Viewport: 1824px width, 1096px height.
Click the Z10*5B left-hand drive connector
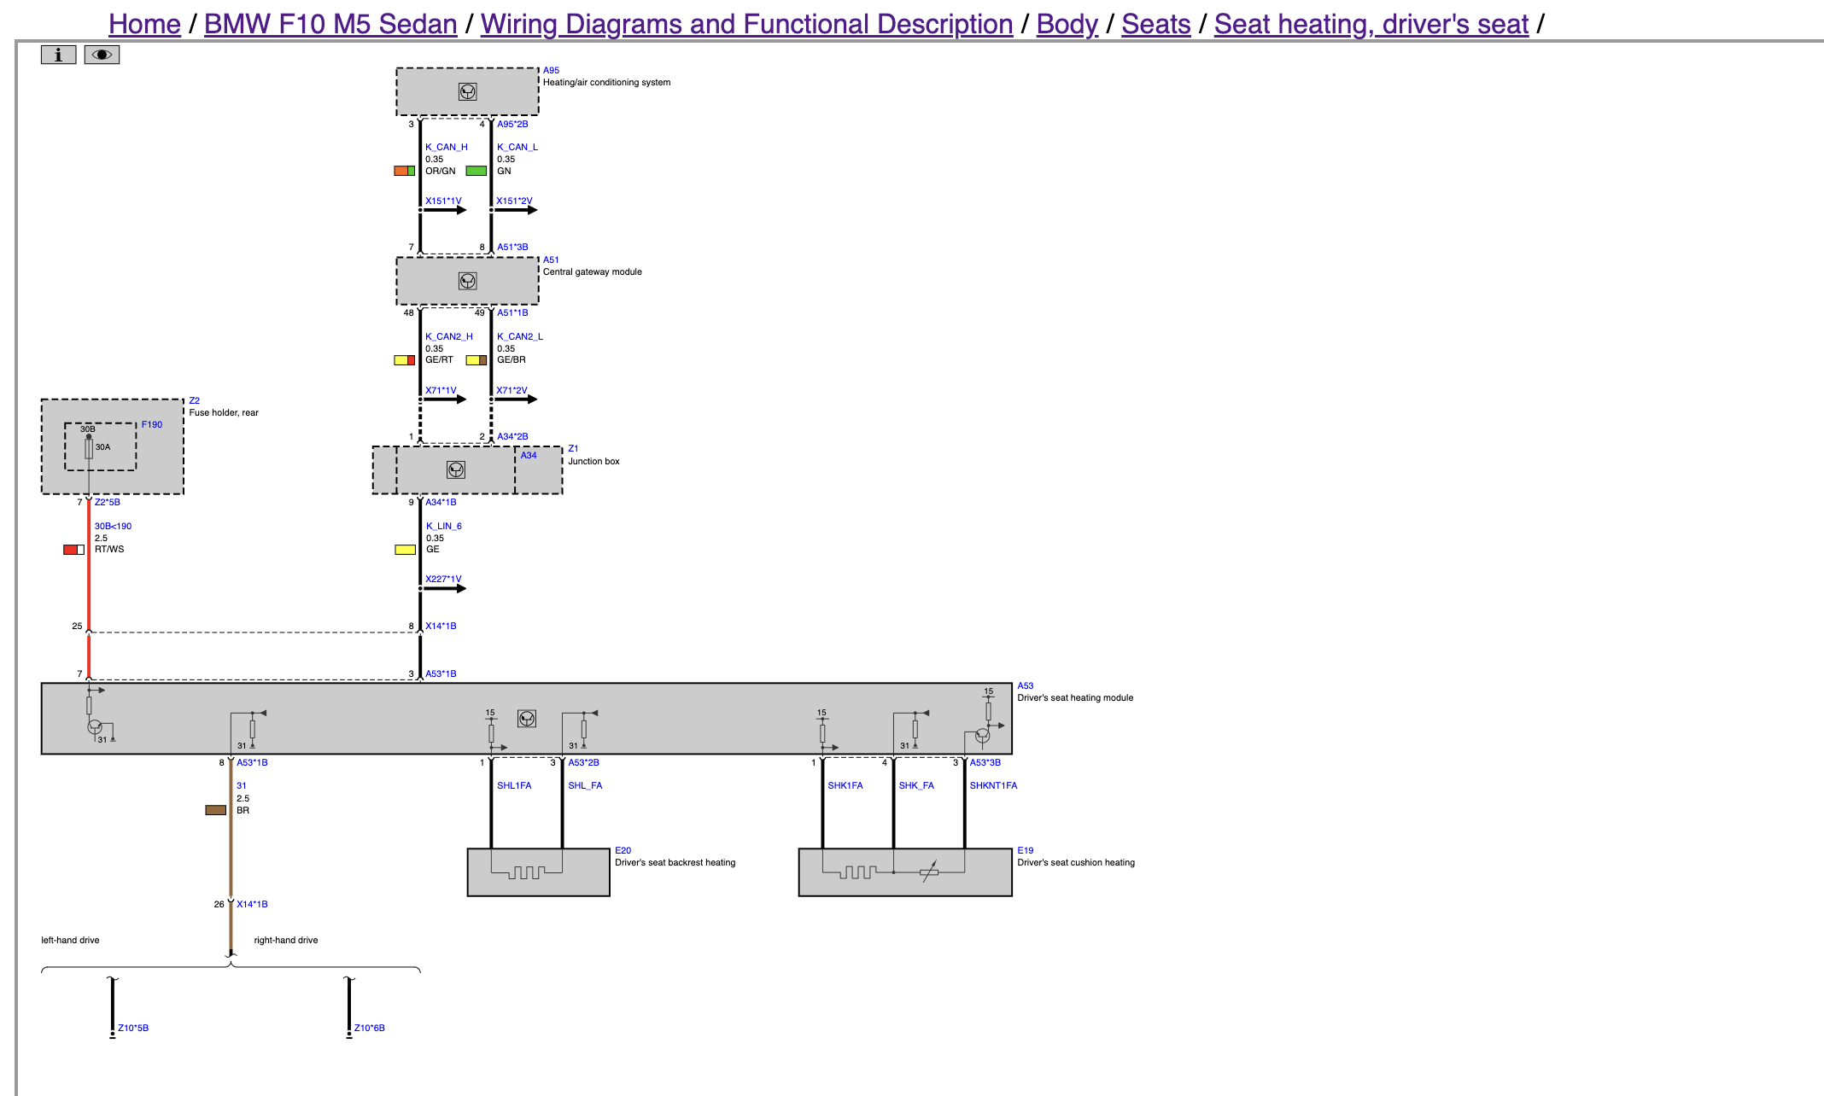point(132,1028)
